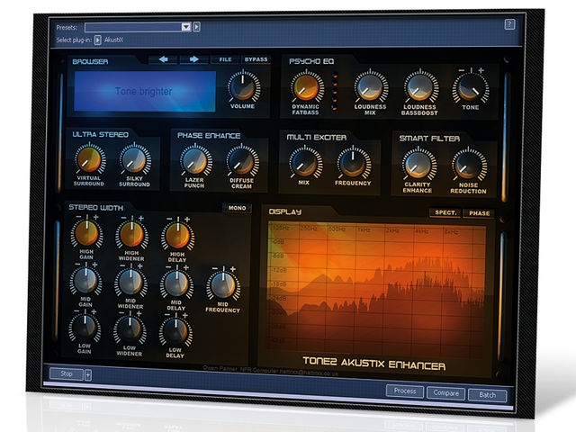Click the High Widener knob

click(131, 234)
